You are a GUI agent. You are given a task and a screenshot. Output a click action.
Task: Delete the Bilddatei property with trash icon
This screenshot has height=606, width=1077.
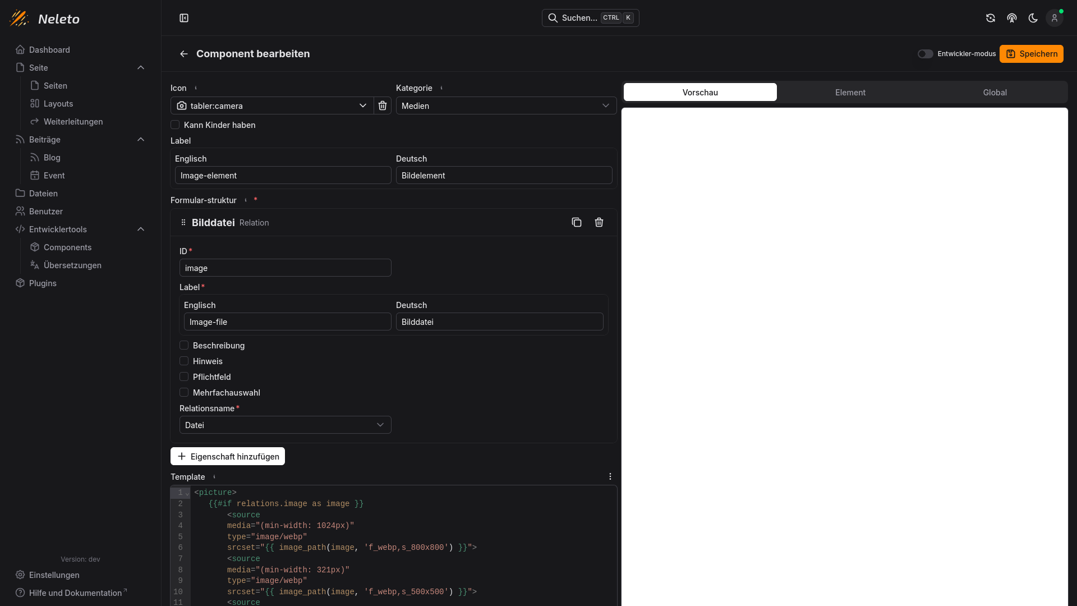(599, 223)
